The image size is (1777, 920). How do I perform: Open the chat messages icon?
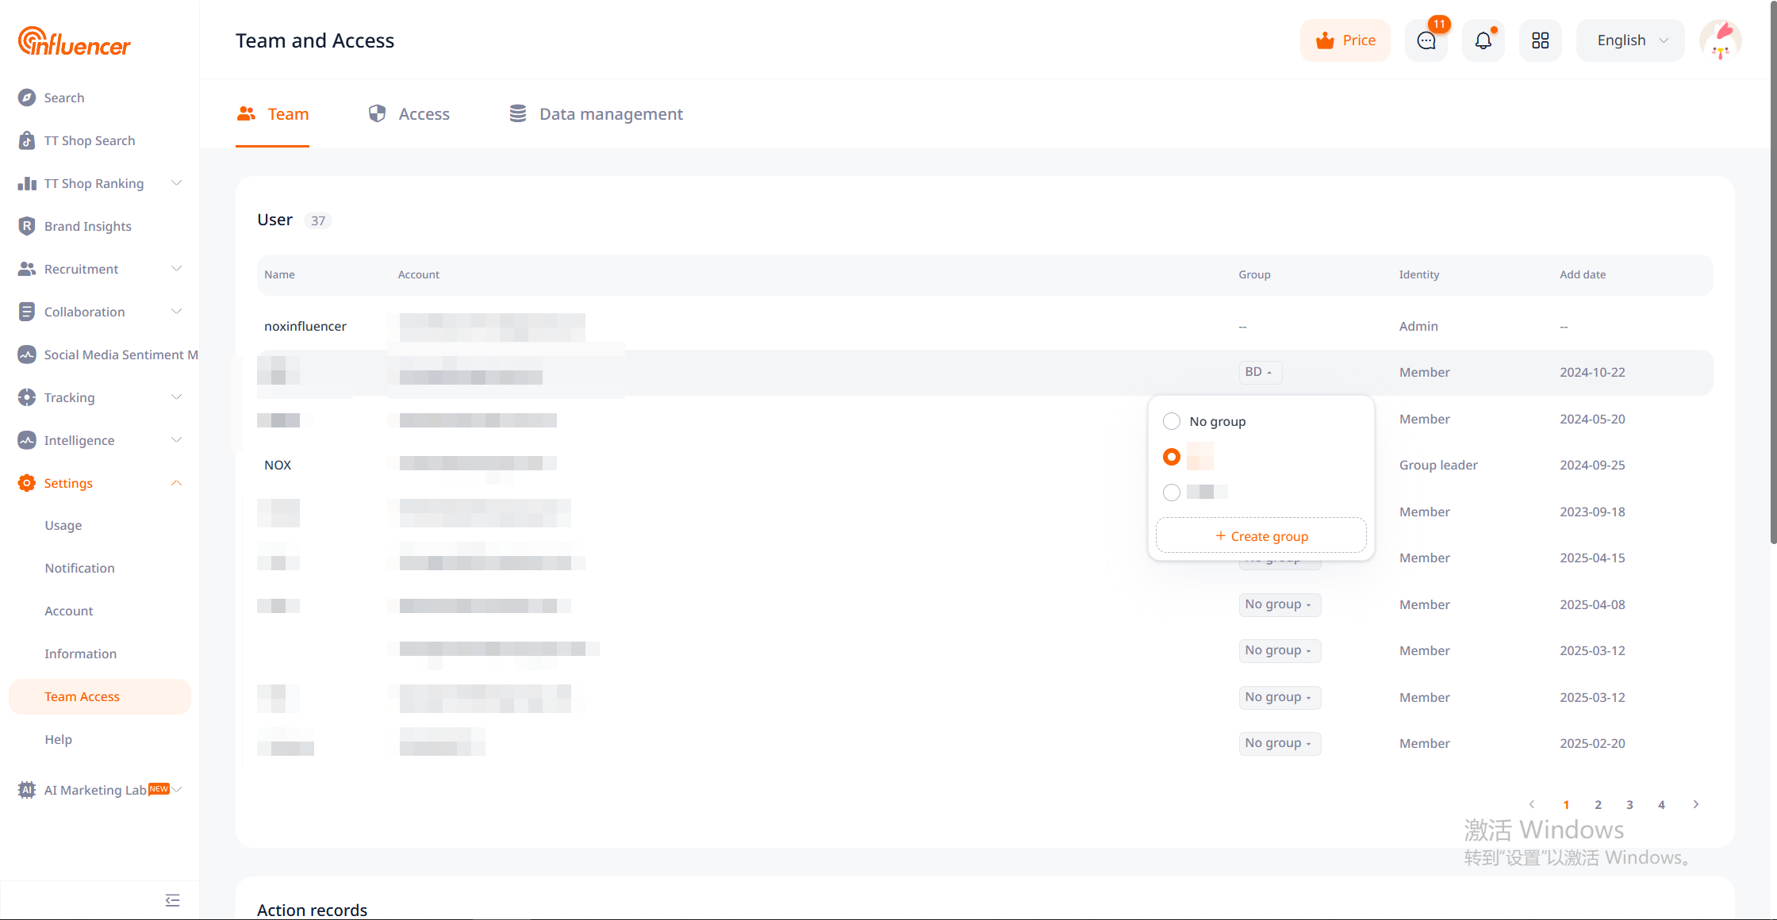[1426, 40]
